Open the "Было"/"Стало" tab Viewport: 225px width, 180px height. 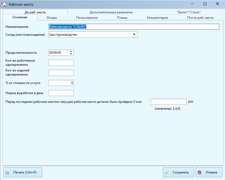pos(189,12)
